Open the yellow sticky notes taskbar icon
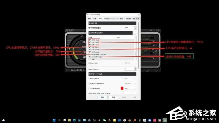219x123 pixels. point(115,120)
